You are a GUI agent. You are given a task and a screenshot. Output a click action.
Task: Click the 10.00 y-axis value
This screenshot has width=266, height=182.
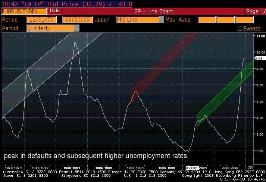click(x=261, y=52)
